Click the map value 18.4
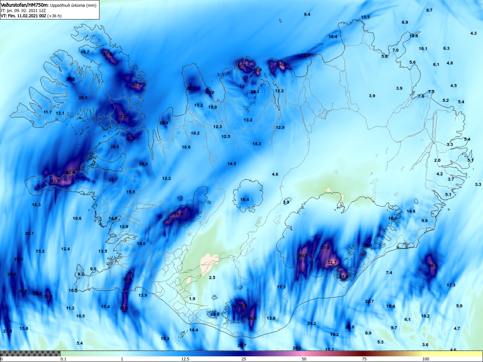The width and height of the screenshot is (483, 362). tap(391, 306)
